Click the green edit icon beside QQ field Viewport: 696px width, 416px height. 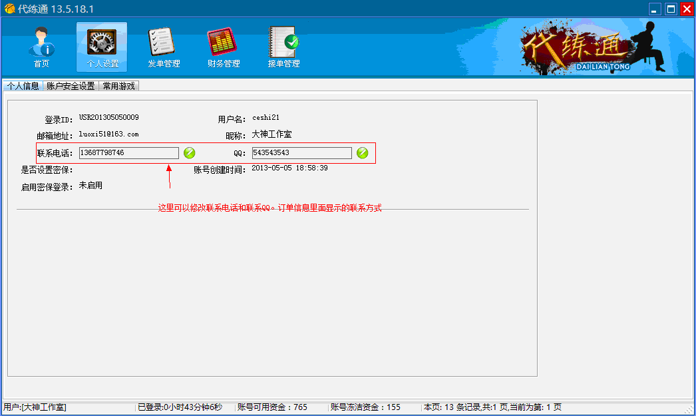click(363, 152)
